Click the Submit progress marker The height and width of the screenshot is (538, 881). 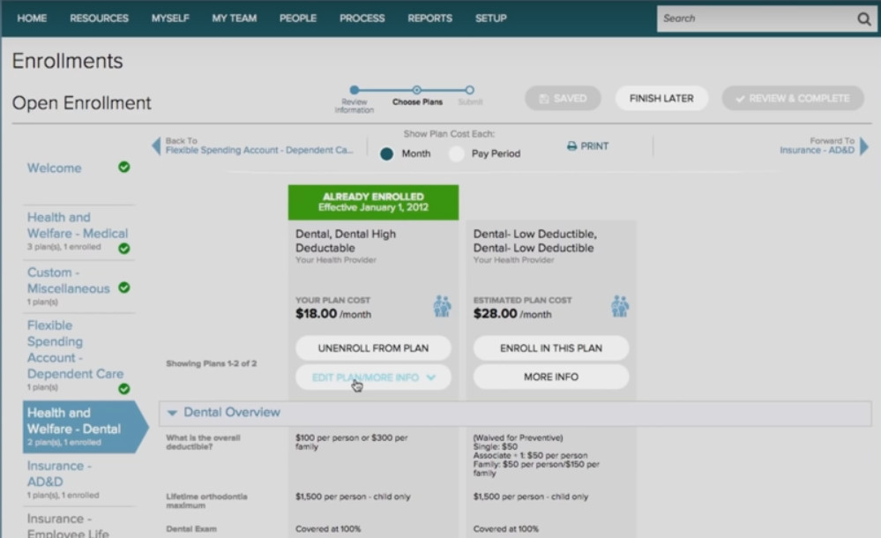point(469,88)
